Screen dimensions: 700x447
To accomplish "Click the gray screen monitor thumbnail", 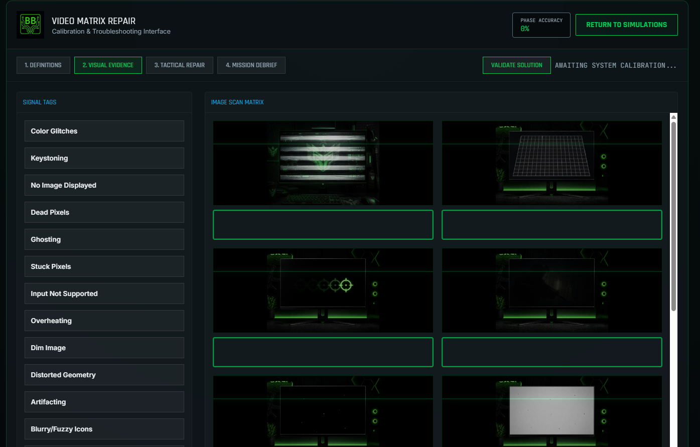I will (552, 411).
